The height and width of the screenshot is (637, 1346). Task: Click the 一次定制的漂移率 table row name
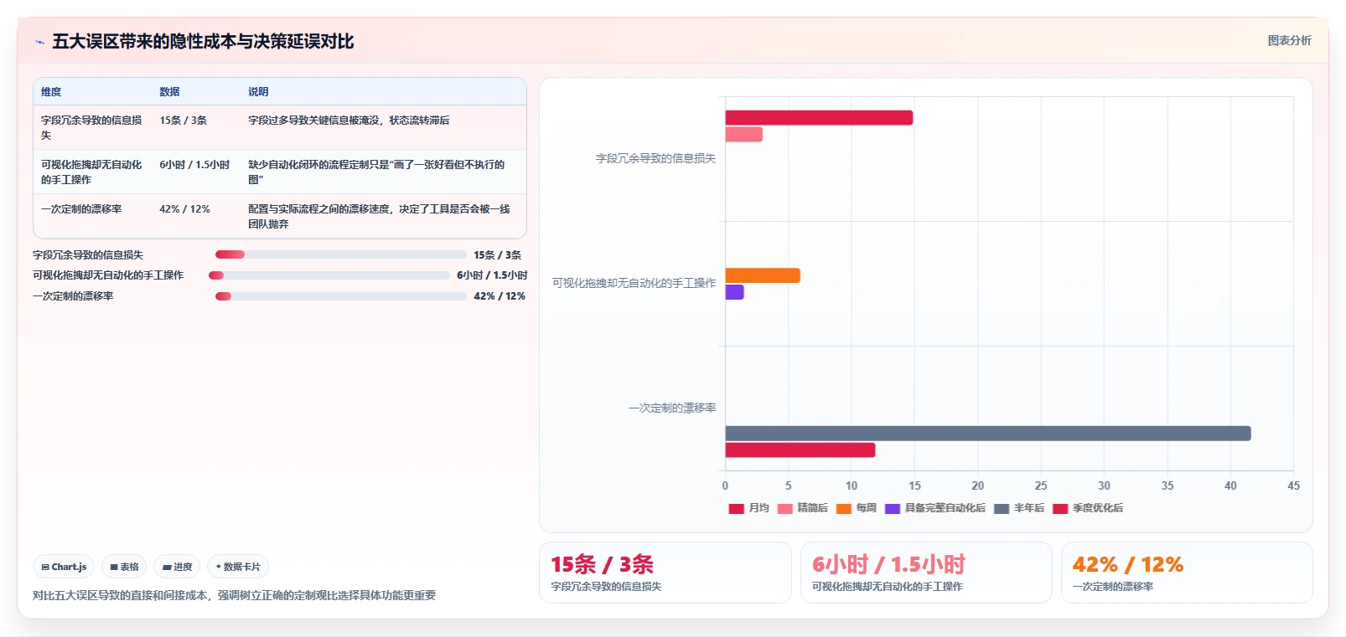[81, 209]
